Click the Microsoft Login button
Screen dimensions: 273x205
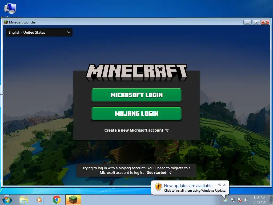coord(136,95)
